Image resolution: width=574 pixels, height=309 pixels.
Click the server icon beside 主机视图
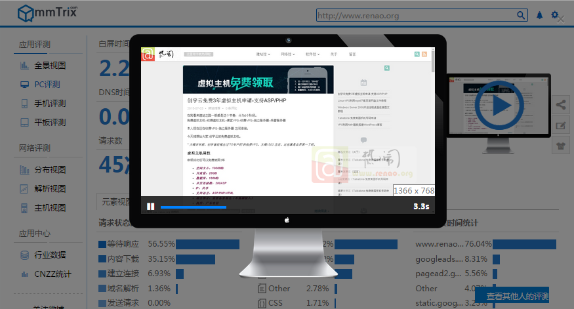(x=24, y=208)
